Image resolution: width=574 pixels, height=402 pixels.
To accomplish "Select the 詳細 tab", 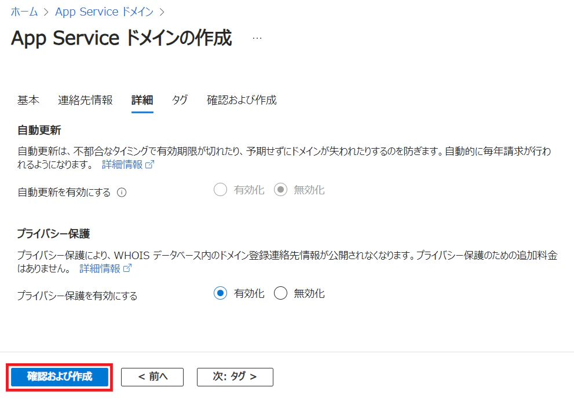I will coord(142,100).
